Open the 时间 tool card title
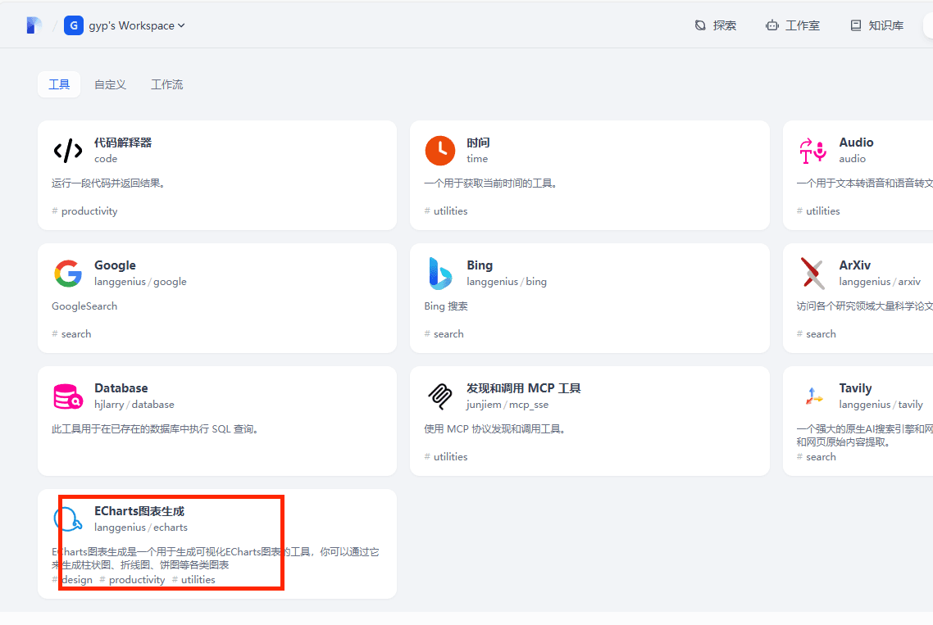The width and height of the screenshot is (933, 625). coord(479,143)
